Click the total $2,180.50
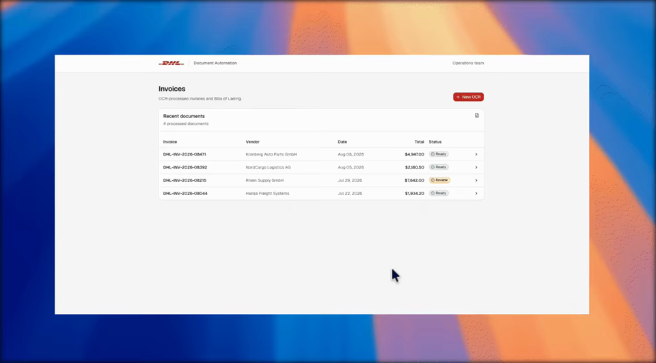This screenshot has width=656, height=363. (414, 167)
